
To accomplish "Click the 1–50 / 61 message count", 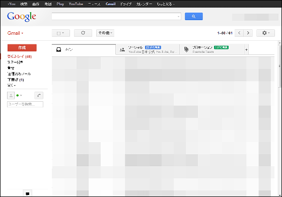I will 225,33.
